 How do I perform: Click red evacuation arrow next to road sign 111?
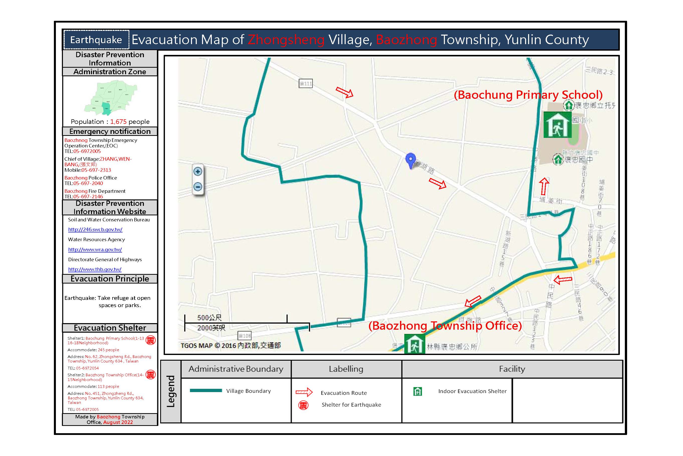click(345, 92)
